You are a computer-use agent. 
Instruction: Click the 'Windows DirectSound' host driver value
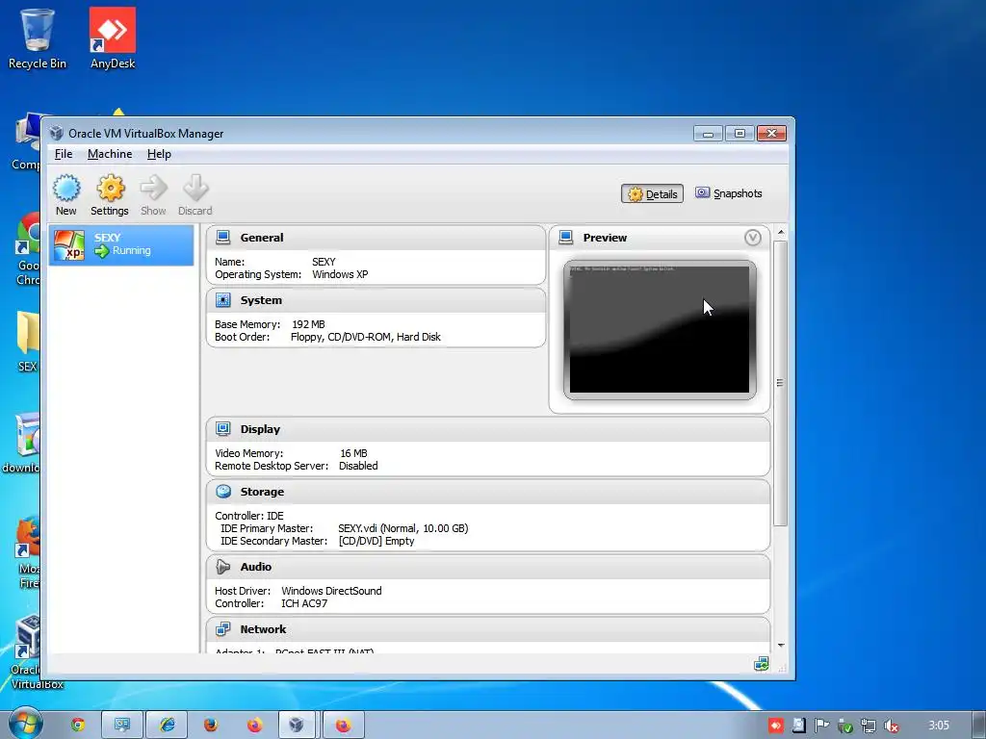(331, 591)
